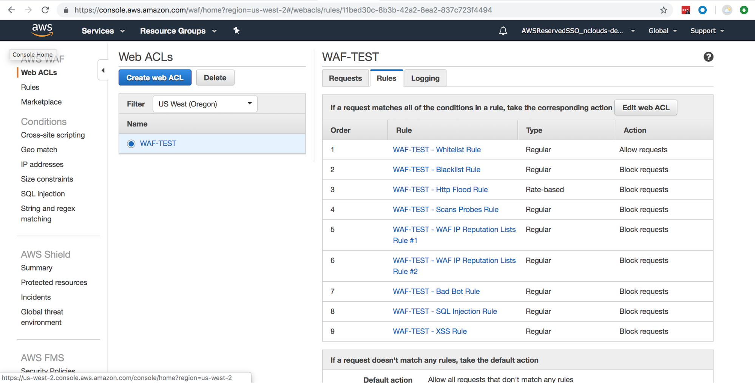Click the Edit web ACL button

pyautogui.click(x=645, y=107)
